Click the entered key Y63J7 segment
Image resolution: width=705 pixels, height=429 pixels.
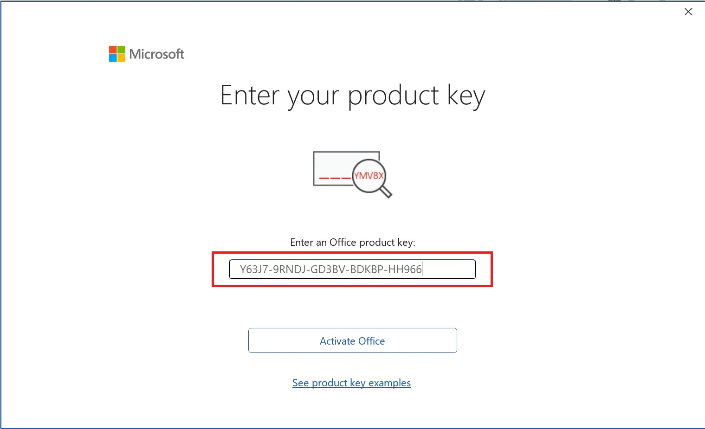coord(253,269)
